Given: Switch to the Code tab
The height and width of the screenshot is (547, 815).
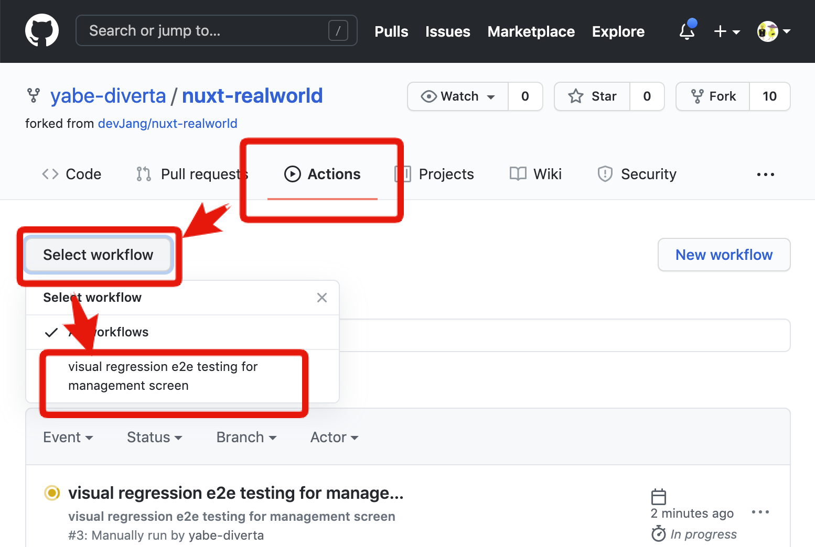Looking at the screenshot, I should click(x=72, y=174).
